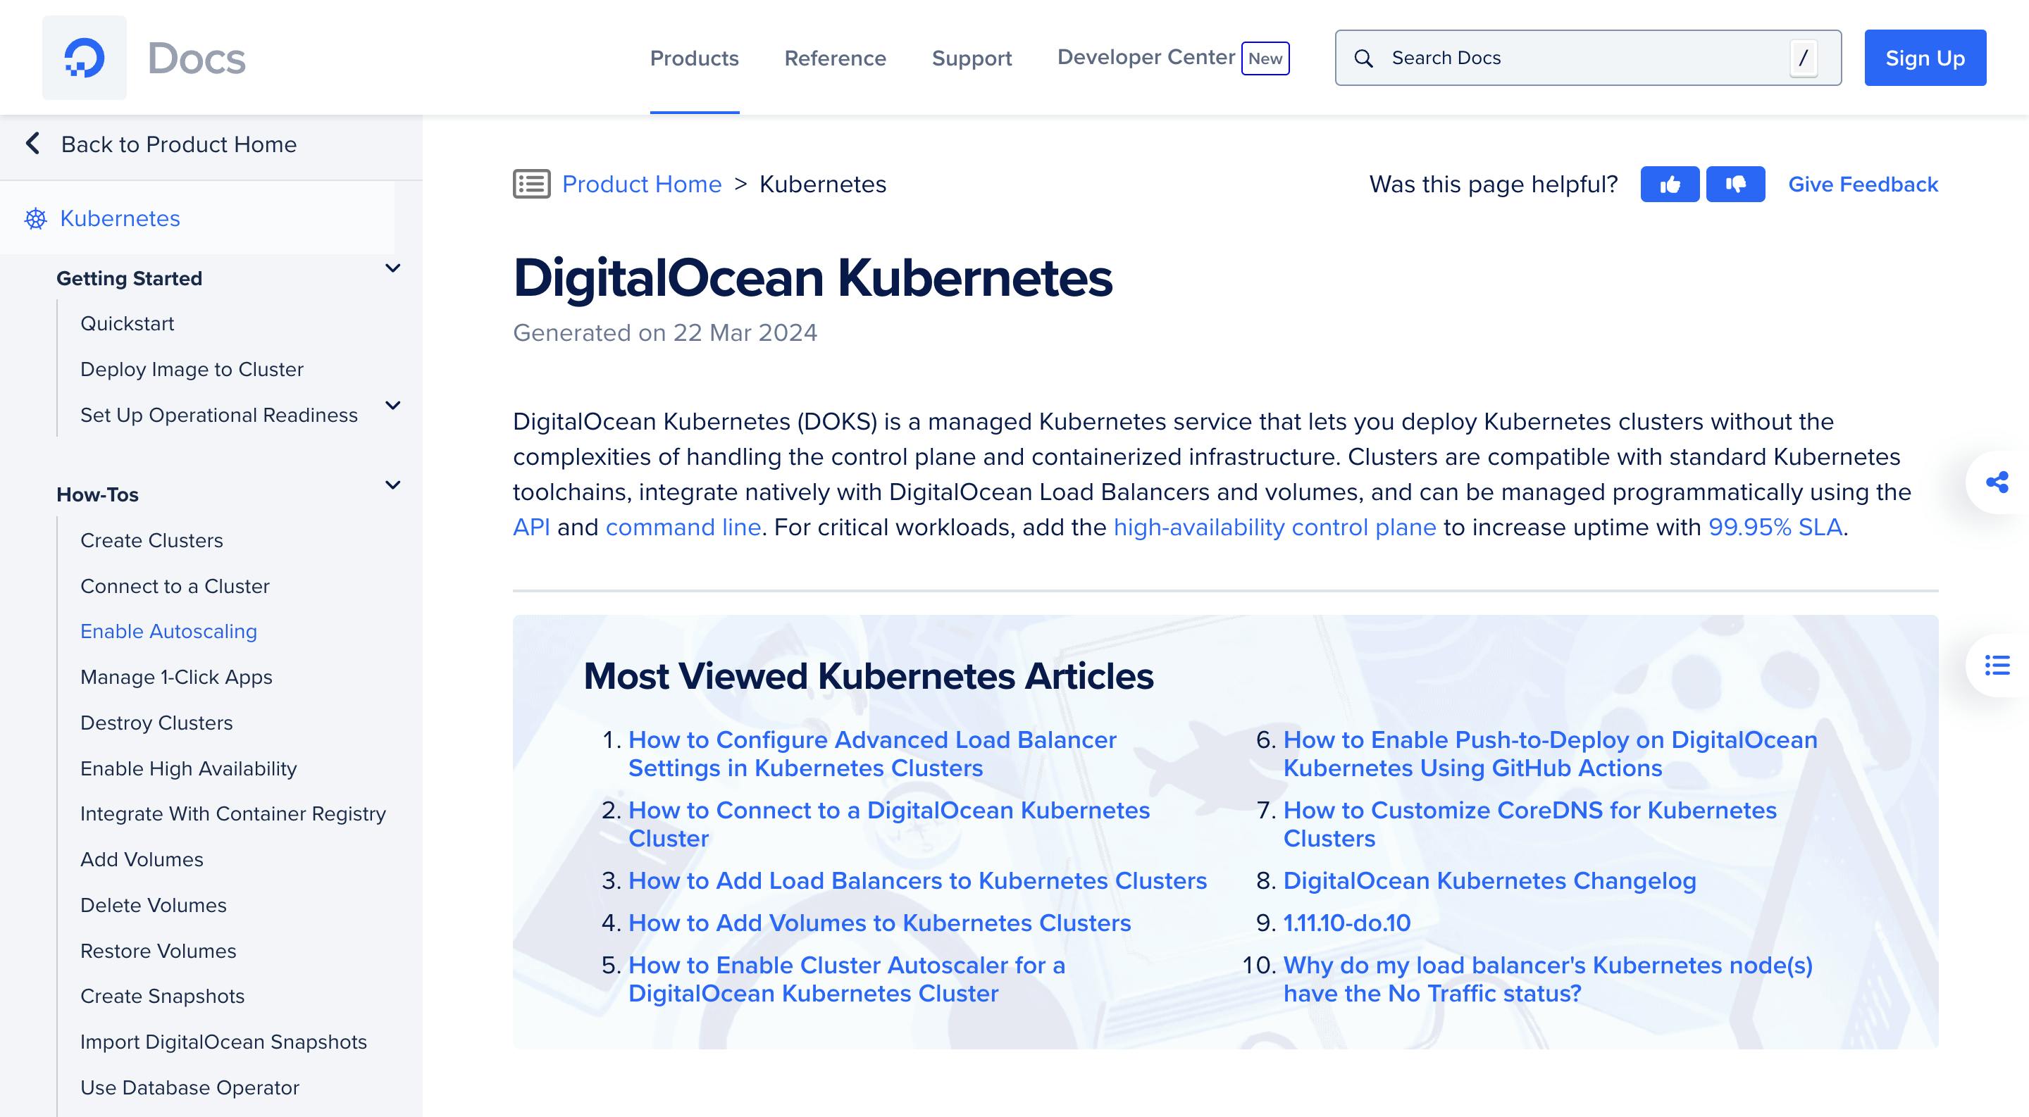Click Product Home breadcrumb link
2029x1117 pixels.
click(x=641, y=185)
